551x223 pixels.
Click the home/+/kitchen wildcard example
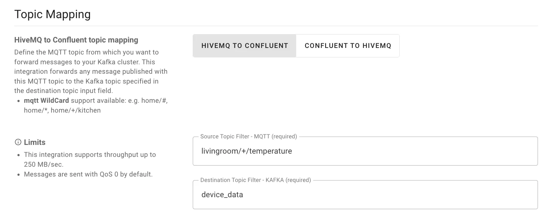[75, 110]
